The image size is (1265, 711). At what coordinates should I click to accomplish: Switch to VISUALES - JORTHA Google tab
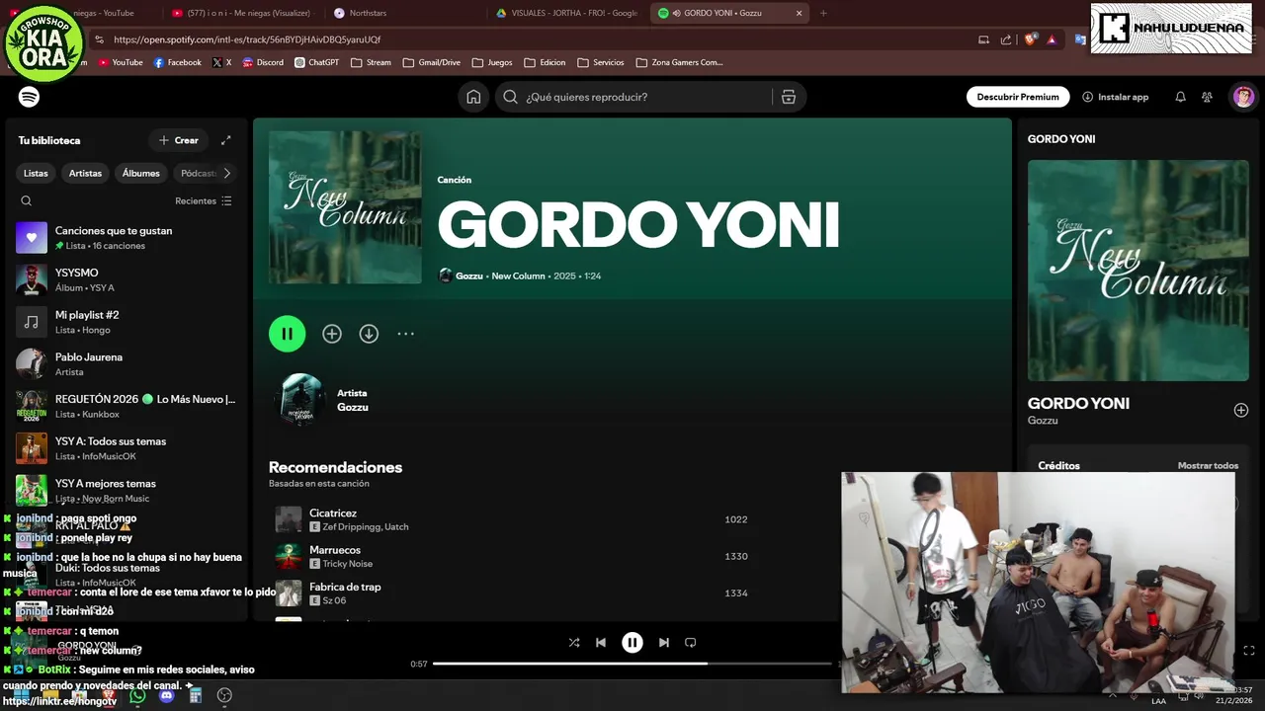[567, 13]
